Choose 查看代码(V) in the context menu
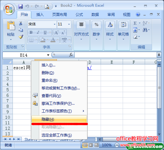This screenshot has height=150, width=164. [59, 96]
